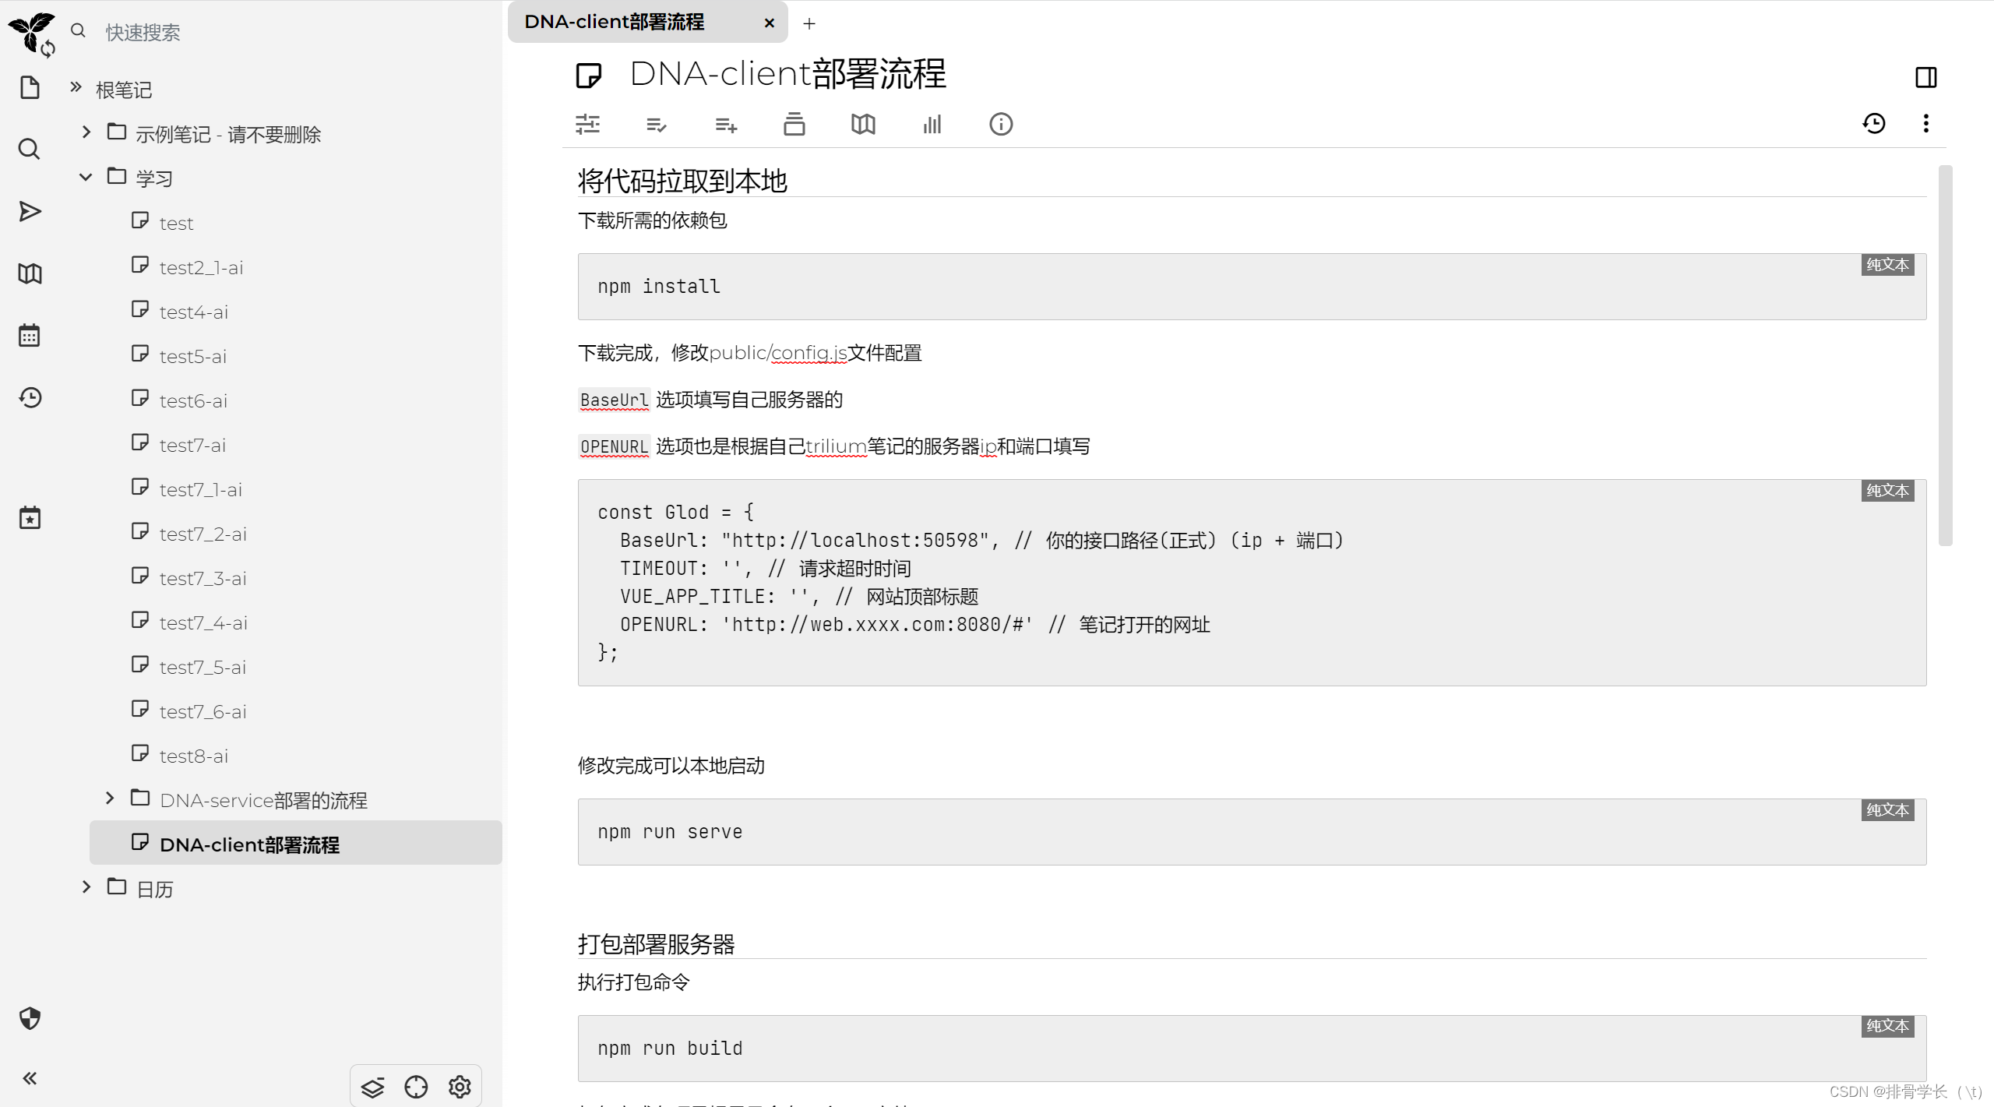Click the 将代码拉取到本地 heading
This screenshot has height=1107, width=1994.
point(682,181)
